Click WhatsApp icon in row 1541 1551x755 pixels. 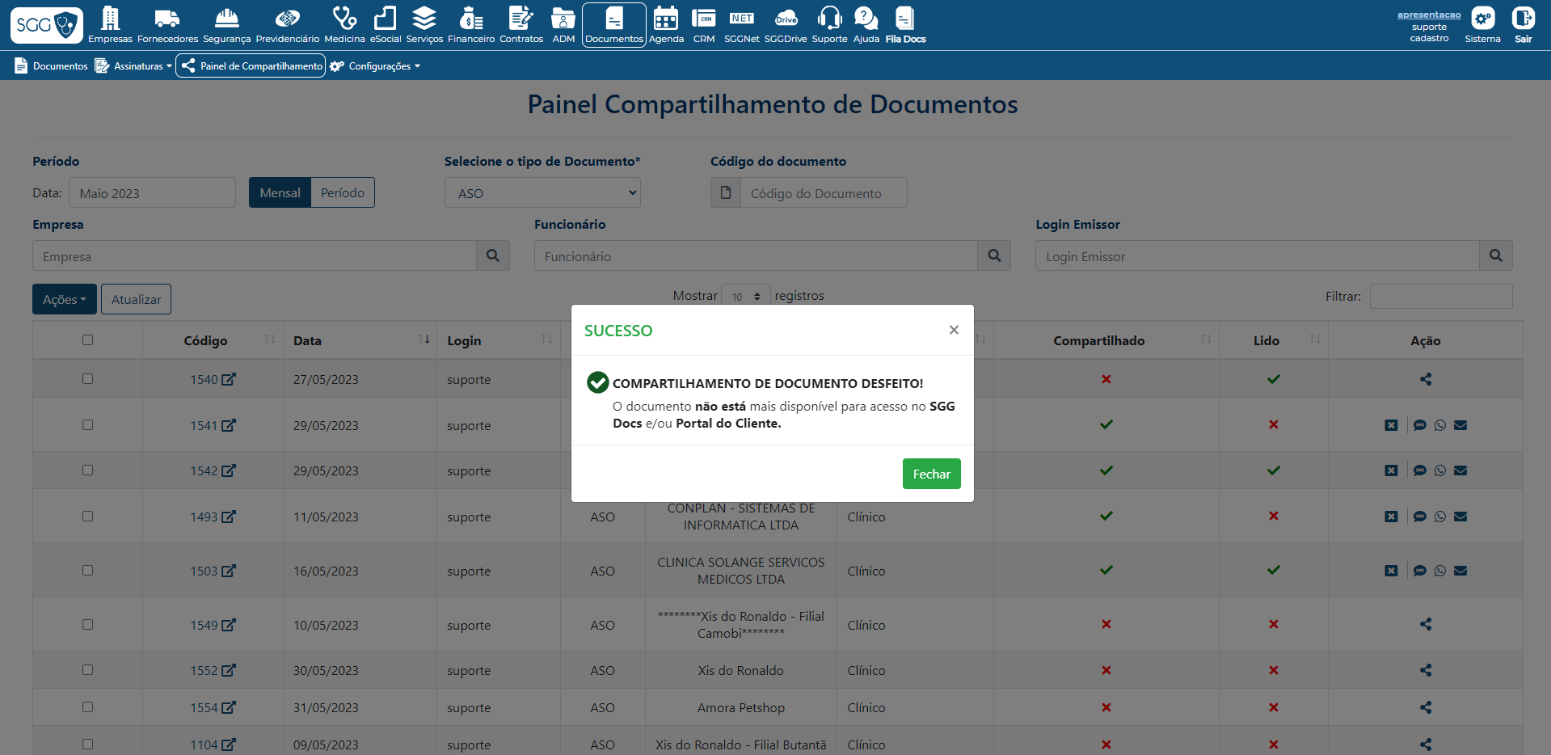tap(1439, 425)
